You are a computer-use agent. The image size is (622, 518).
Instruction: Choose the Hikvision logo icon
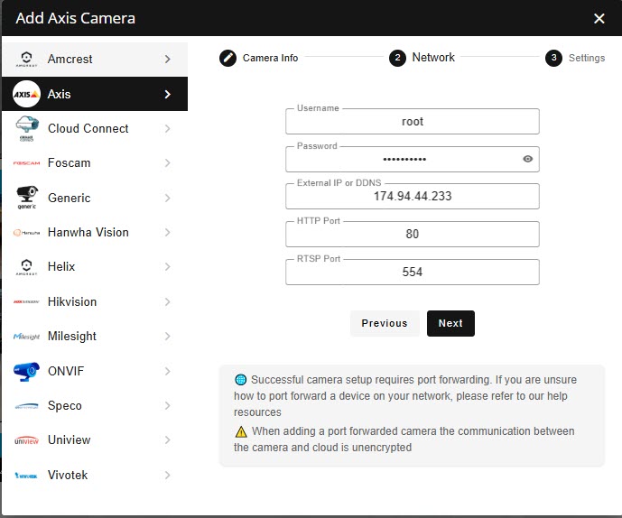click(27, 302)
